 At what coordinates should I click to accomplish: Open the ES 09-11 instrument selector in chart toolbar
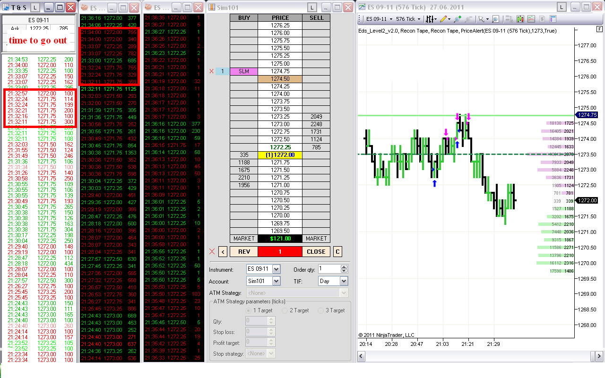pyautogui.click(x=380, y=19)
